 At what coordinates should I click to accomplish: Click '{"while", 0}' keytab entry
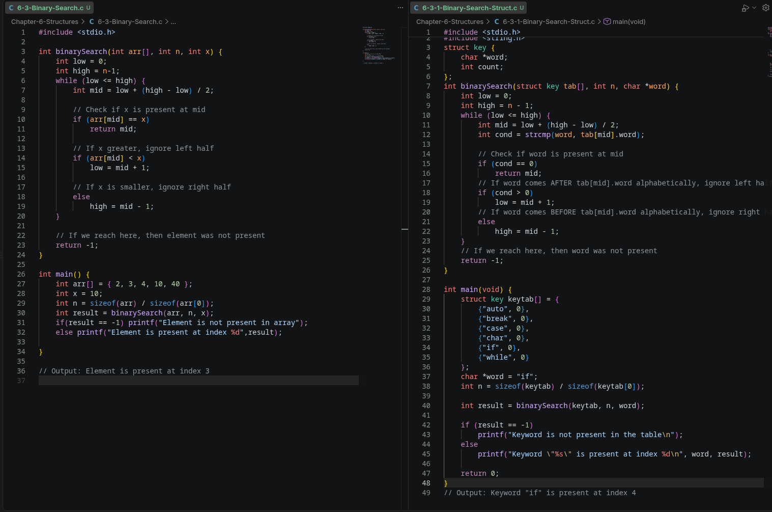(x=503, y=357)
